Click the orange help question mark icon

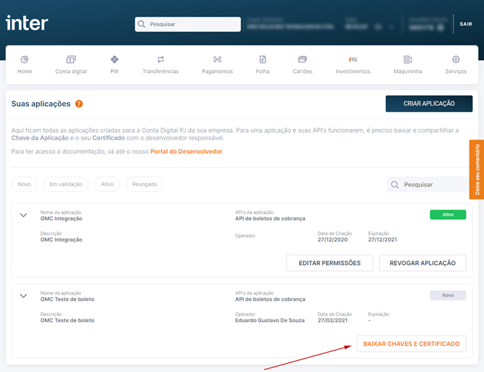pyautogui.click(x=79, y=104)
